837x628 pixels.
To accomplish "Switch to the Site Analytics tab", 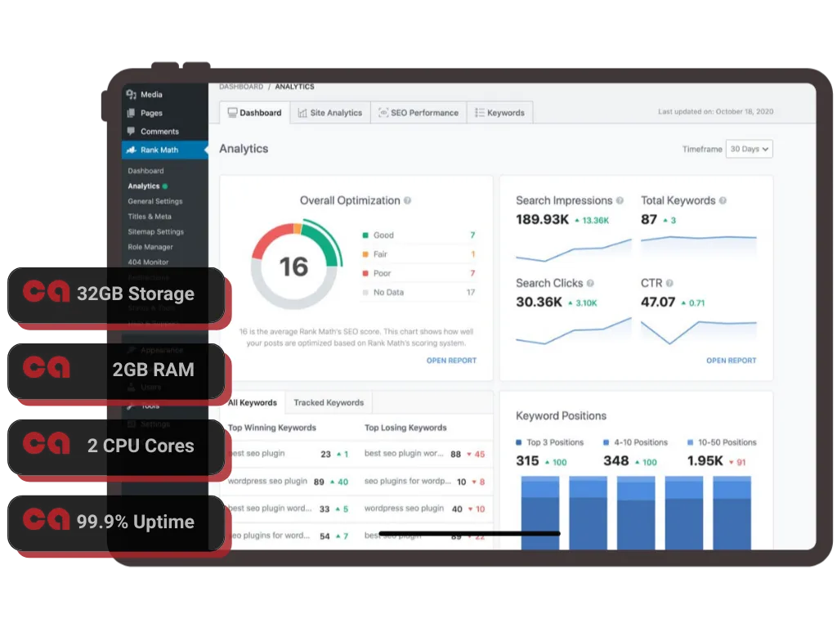I will (330, 113).
